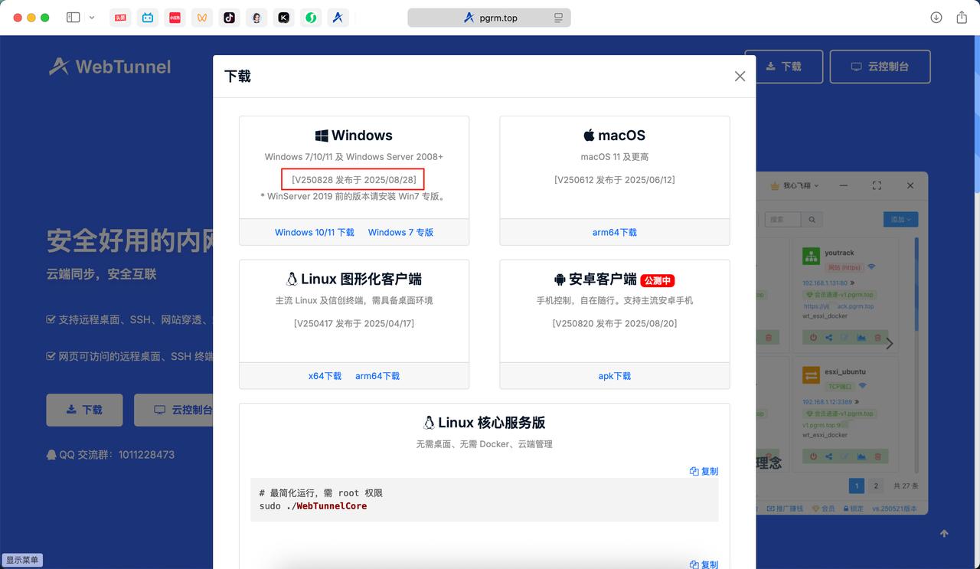The width and height of the screenshot is (980, 569).
Task: Click the traffic chart icon on esxi_ubuntu card
Action: [861, 456]
